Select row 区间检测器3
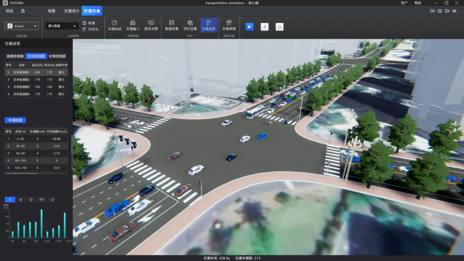Image resolution: width=464 pixels, height=261 pixels. (36, 87)
